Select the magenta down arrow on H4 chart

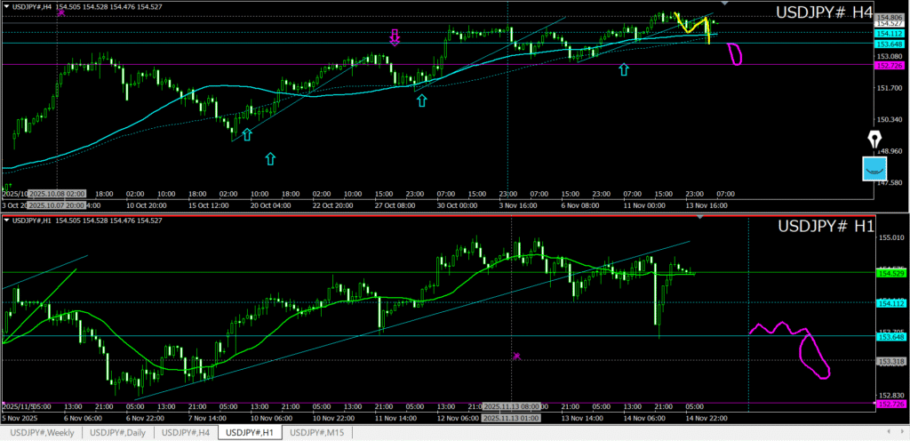tap(395, 36)
